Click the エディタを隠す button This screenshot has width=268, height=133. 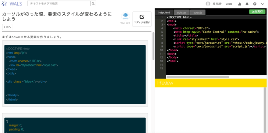(142, 19)
